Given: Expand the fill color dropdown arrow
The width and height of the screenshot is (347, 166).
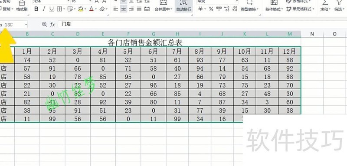Looking at the screenshot, I should [85, 9].
